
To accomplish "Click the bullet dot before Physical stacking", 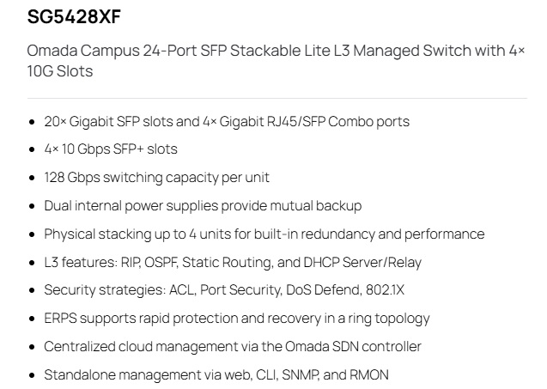I will [32, 234].
